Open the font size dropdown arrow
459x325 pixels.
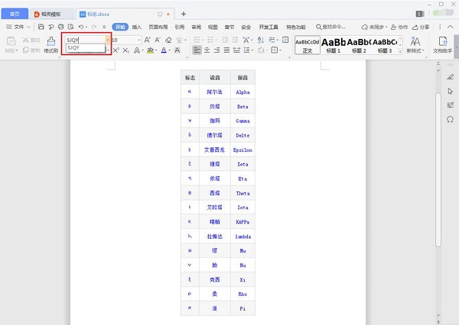[x=138, y=40]
